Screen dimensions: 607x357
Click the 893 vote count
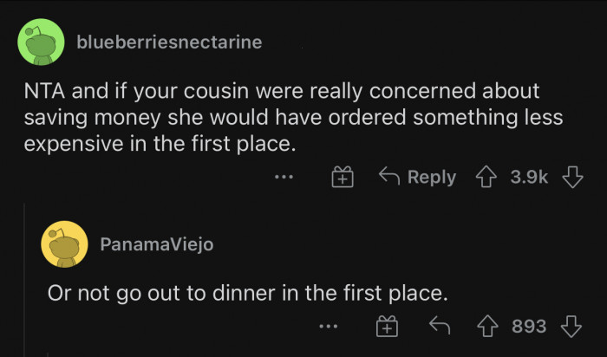pos(529,326)
